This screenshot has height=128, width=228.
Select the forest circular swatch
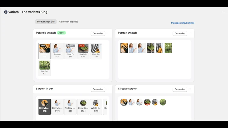[x=163, y=102]
